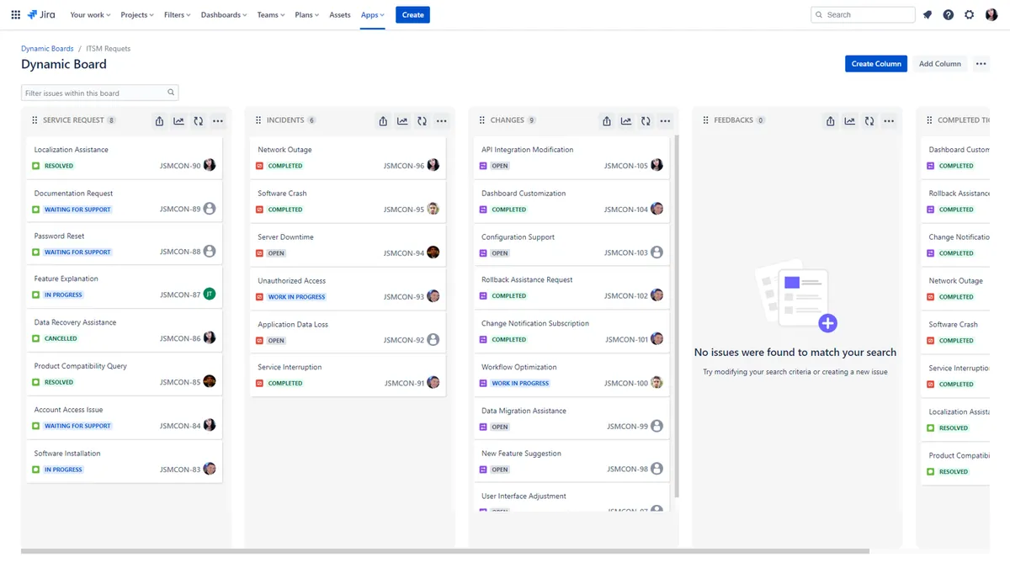Open issue key JSMCON-89
The height and width of the screenshot is (568, 1010).
[180, 210]
